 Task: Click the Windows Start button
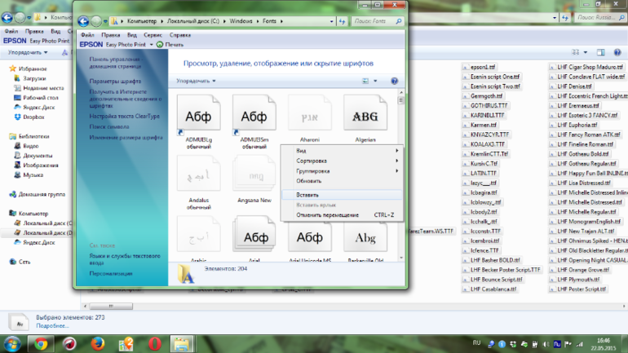coord(13,342)
